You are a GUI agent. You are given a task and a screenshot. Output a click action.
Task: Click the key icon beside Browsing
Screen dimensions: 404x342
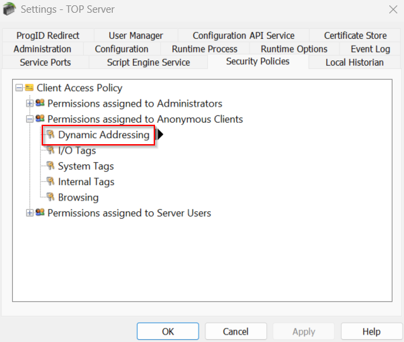50,197
